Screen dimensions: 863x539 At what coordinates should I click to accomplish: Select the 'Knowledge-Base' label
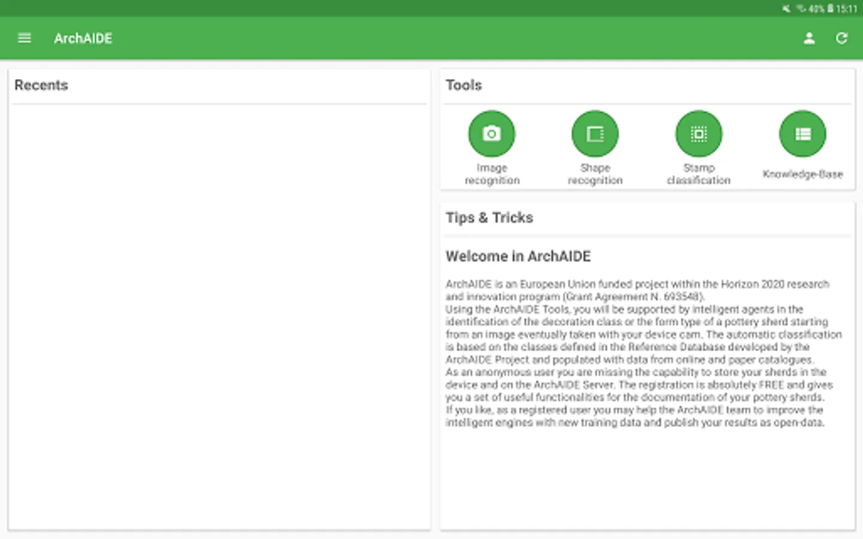802,174
